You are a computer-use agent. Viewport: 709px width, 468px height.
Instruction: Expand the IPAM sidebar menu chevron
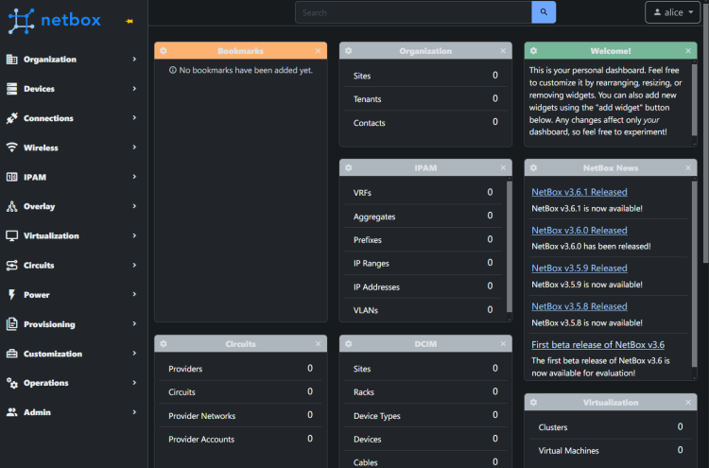click(134, 177)
